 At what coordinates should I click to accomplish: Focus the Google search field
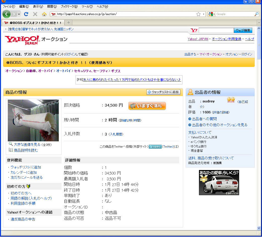coord(235,14)
